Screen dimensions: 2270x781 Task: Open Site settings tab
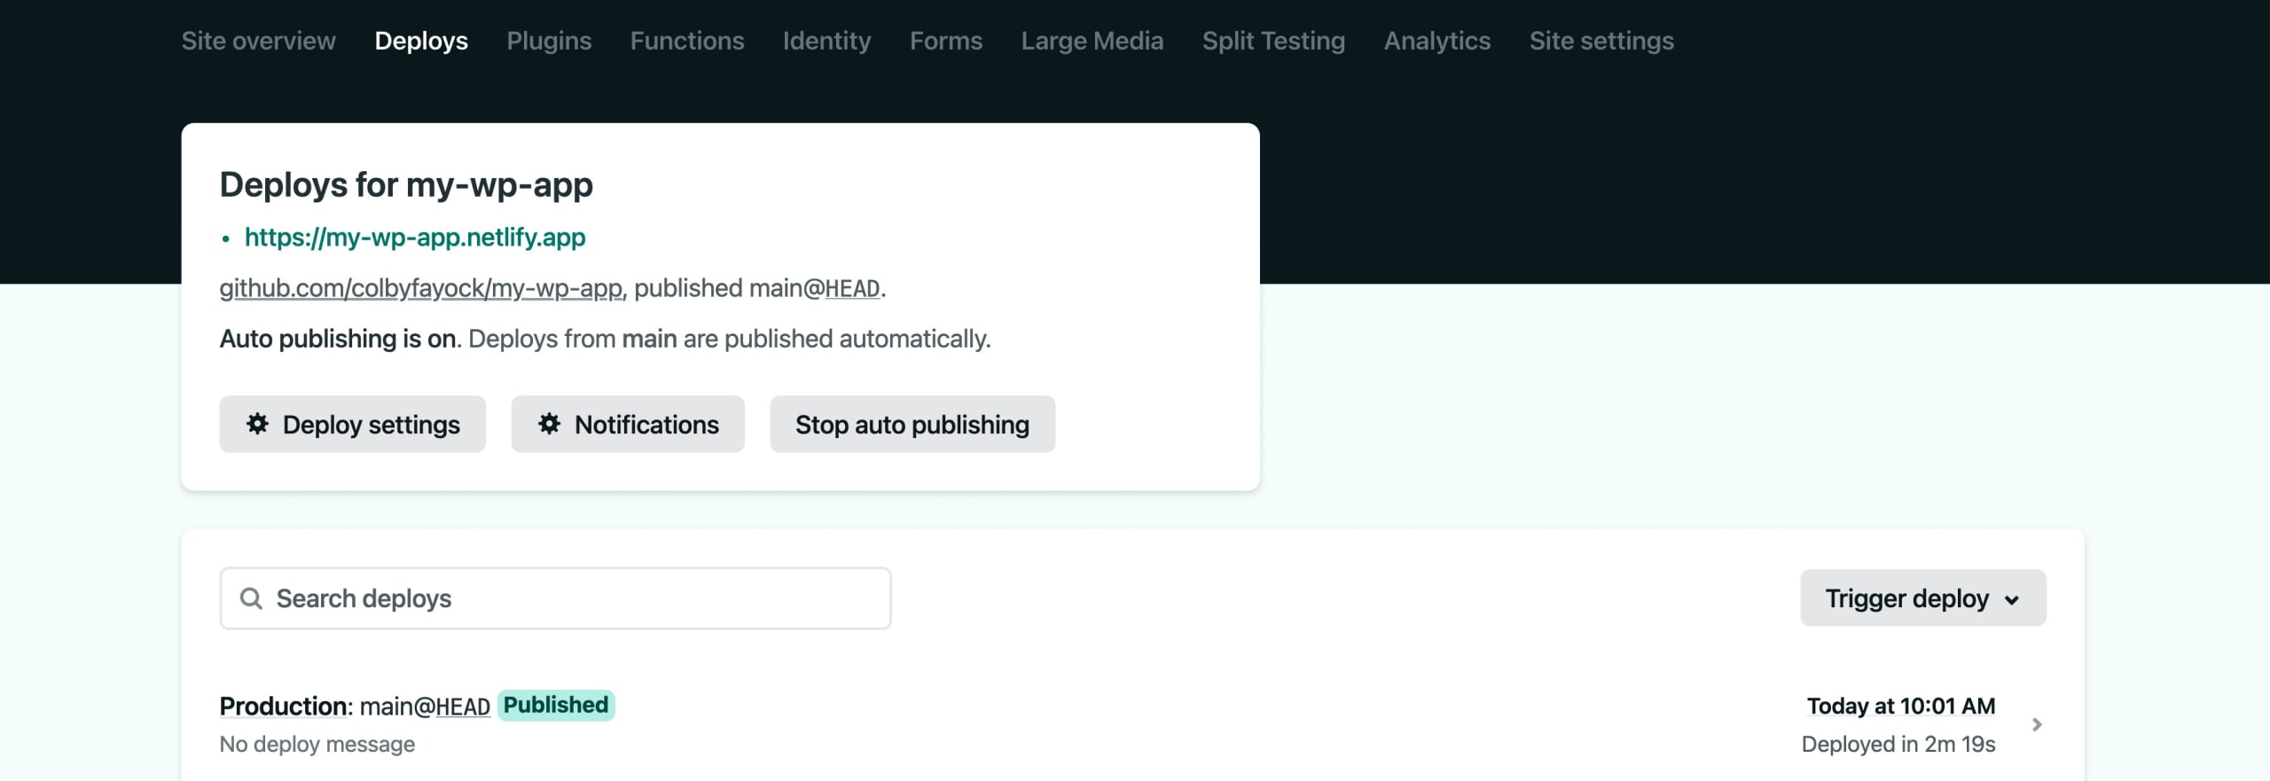(x=1601, y=41)
